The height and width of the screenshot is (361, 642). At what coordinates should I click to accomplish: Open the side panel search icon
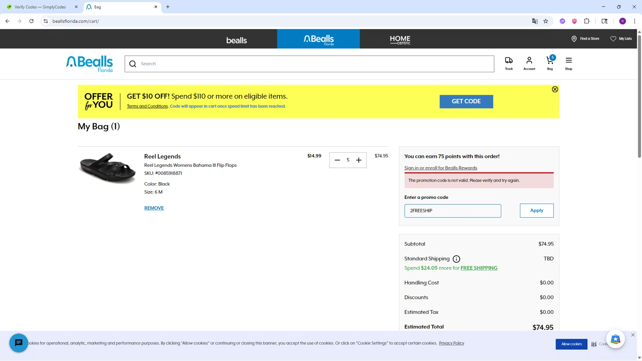pos(604,21)
